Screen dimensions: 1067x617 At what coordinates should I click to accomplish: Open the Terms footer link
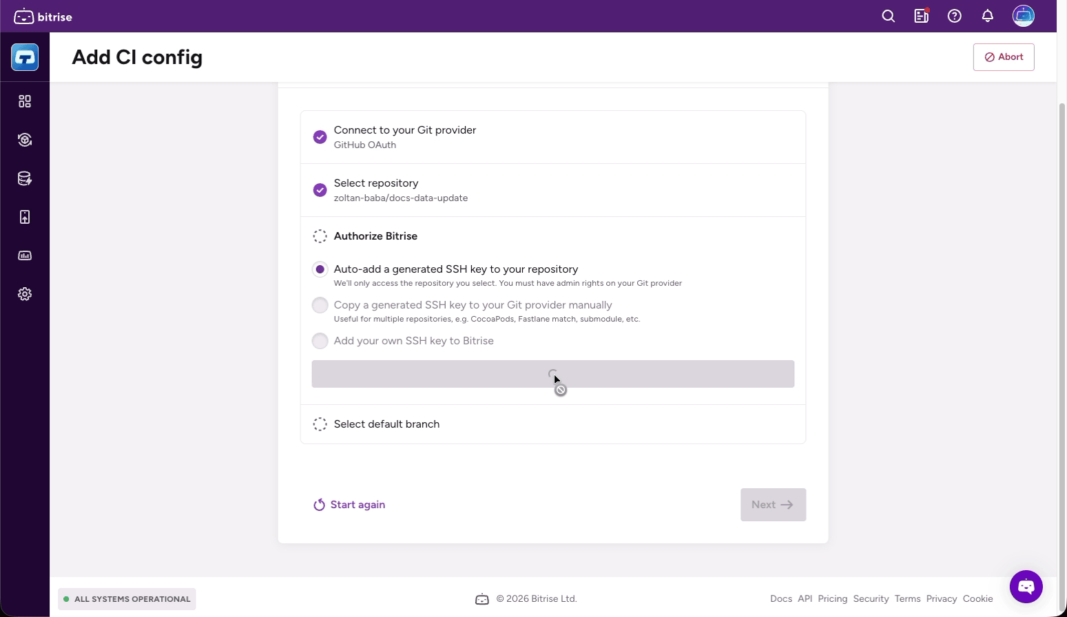[908, 599]
